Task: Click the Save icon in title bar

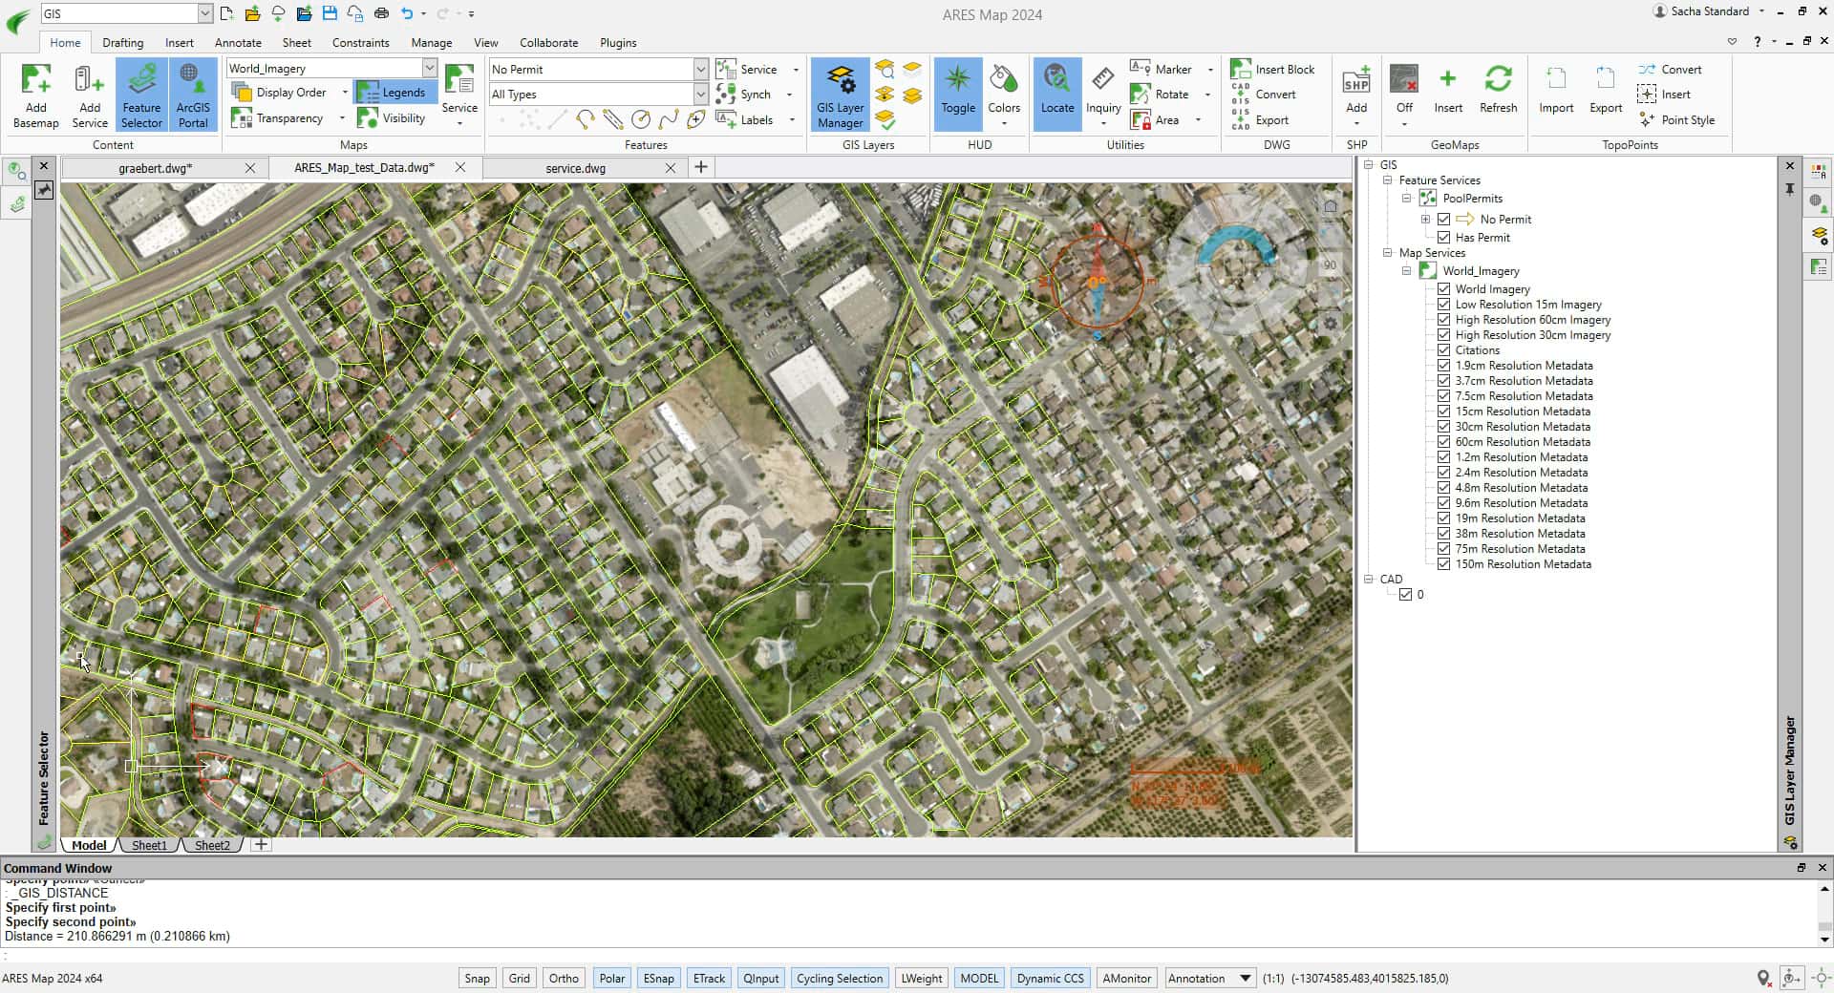Action: coord(330,13)
